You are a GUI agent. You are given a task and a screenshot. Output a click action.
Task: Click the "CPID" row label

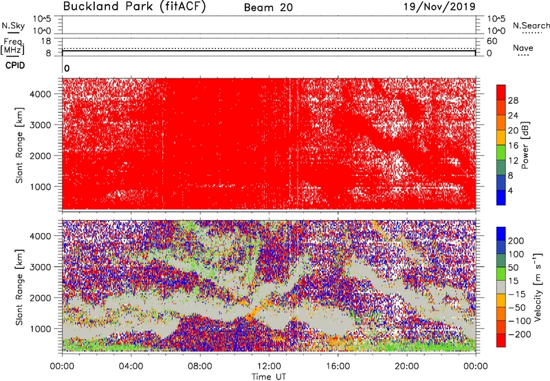(x=15, y=65)
